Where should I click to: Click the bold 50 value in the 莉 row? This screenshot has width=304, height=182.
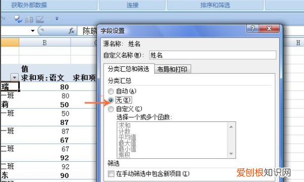(x=64, y=105)
